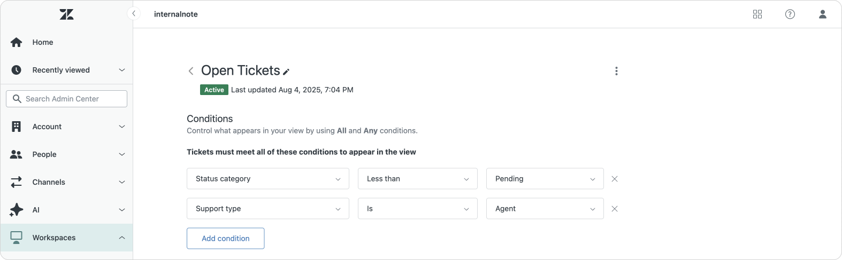
Task: Remove the Status category condition
Action: pos(615,179)
